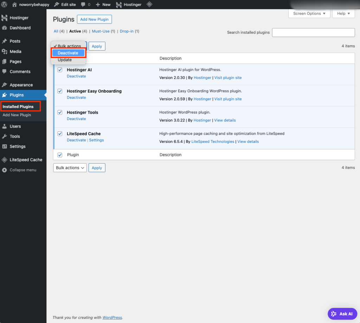Click the Collapse menu arrow icon
The width and height of the screenshot is (360, 323).
pos(4,170)
